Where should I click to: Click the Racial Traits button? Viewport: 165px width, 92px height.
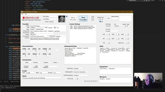[x=40, y=29]
